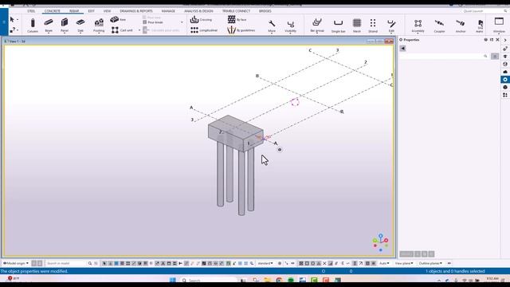
Task: Click the Windows taskbar Search box
Action: pos(208,280)
